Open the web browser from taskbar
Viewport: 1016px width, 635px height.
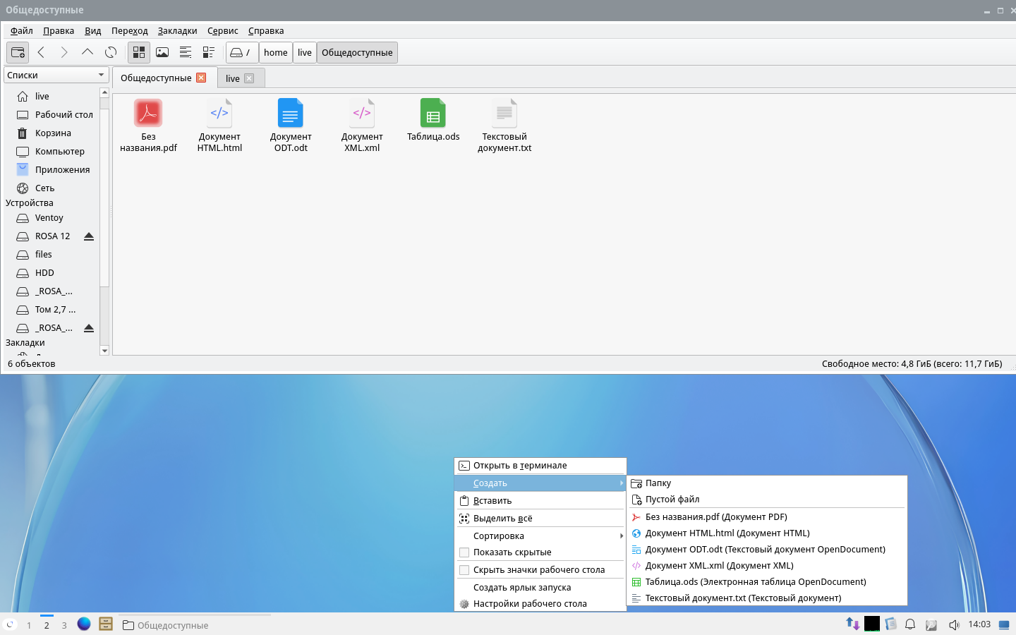pyautogui.click(x=84, y=624)
